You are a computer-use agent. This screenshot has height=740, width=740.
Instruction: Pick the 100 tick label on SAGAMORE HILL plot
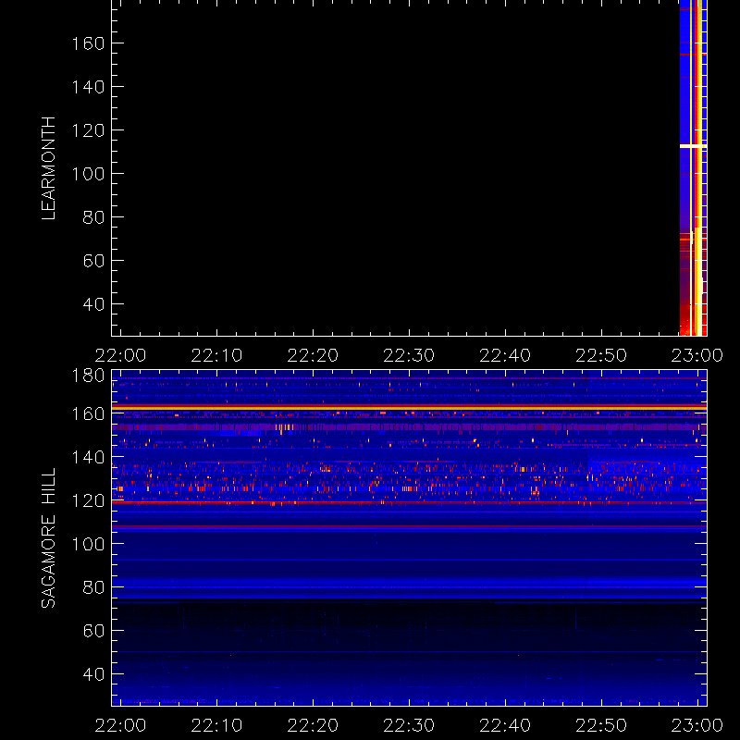(88, 544)
